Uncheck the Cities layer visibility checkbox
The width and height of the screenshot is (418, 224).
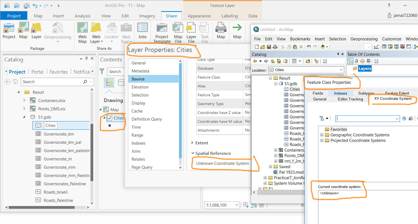pyautogui.click(x=110, y=118)
